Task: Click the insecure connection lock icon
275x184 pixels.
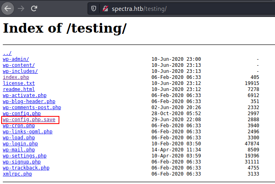Action: [x=105, y=8]
